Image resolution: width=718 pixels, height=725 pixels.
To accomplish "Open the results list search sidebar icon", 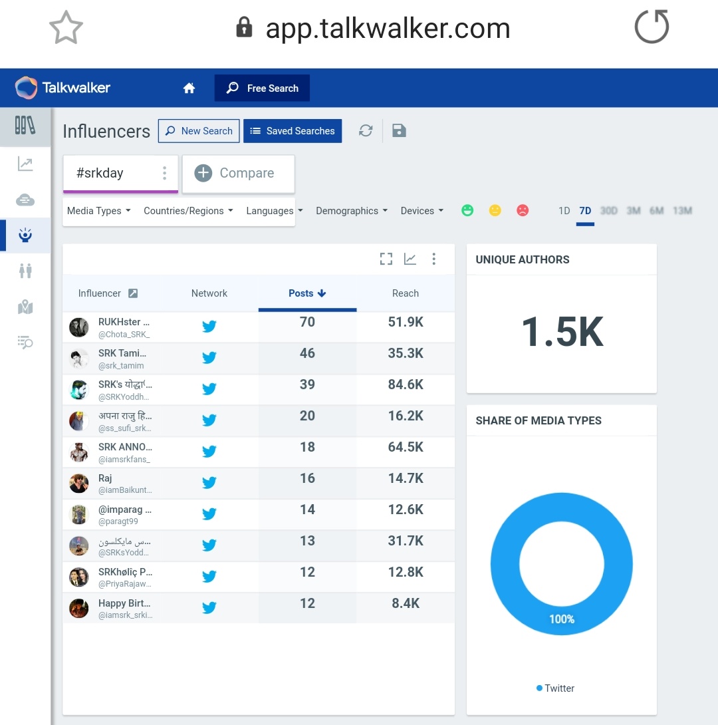I will tap(25, 342).
